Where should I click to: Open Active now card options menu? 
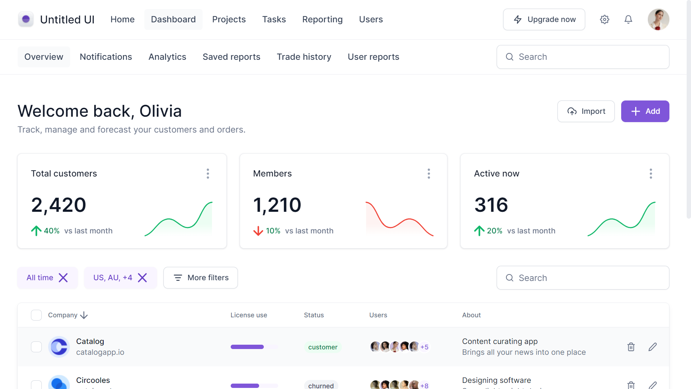(x=651, y=174)
